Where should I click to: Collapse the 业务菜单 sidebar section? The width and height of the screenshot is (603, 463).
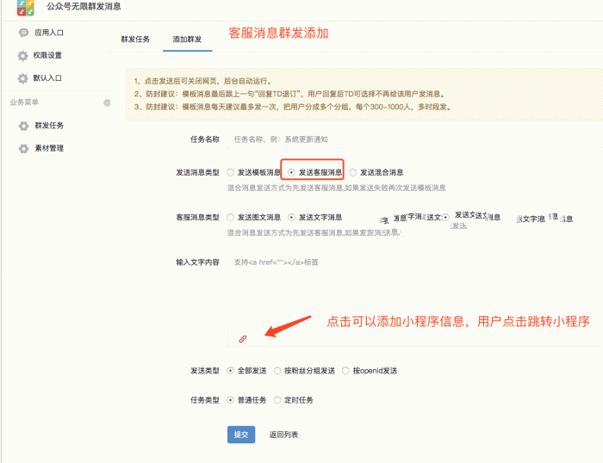(x=107, y=102)
